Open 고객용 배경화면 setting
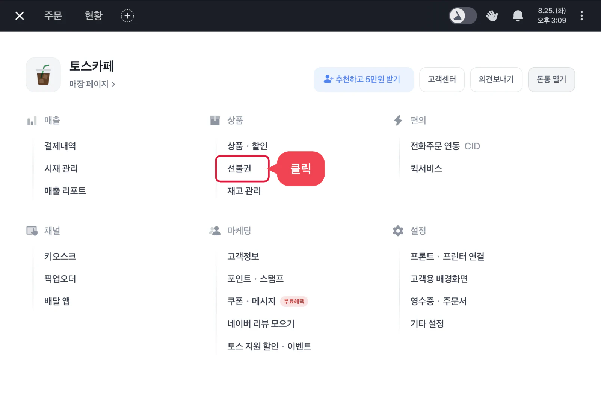The width and height of the screenshot is (601, 400). [x=439, y=279]
